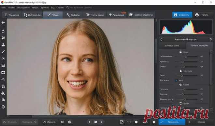Viewport: 215px width, 126px height.
Task: Collapse the histogram panel side arrow
Action: point(156,20)
